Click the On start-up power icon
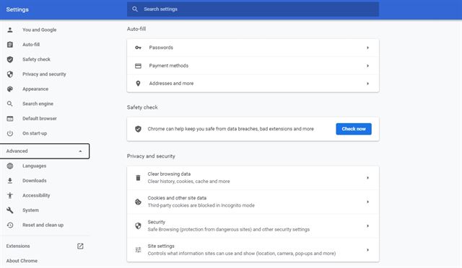This screenshot has width=462, height=268. pos(10,133)
